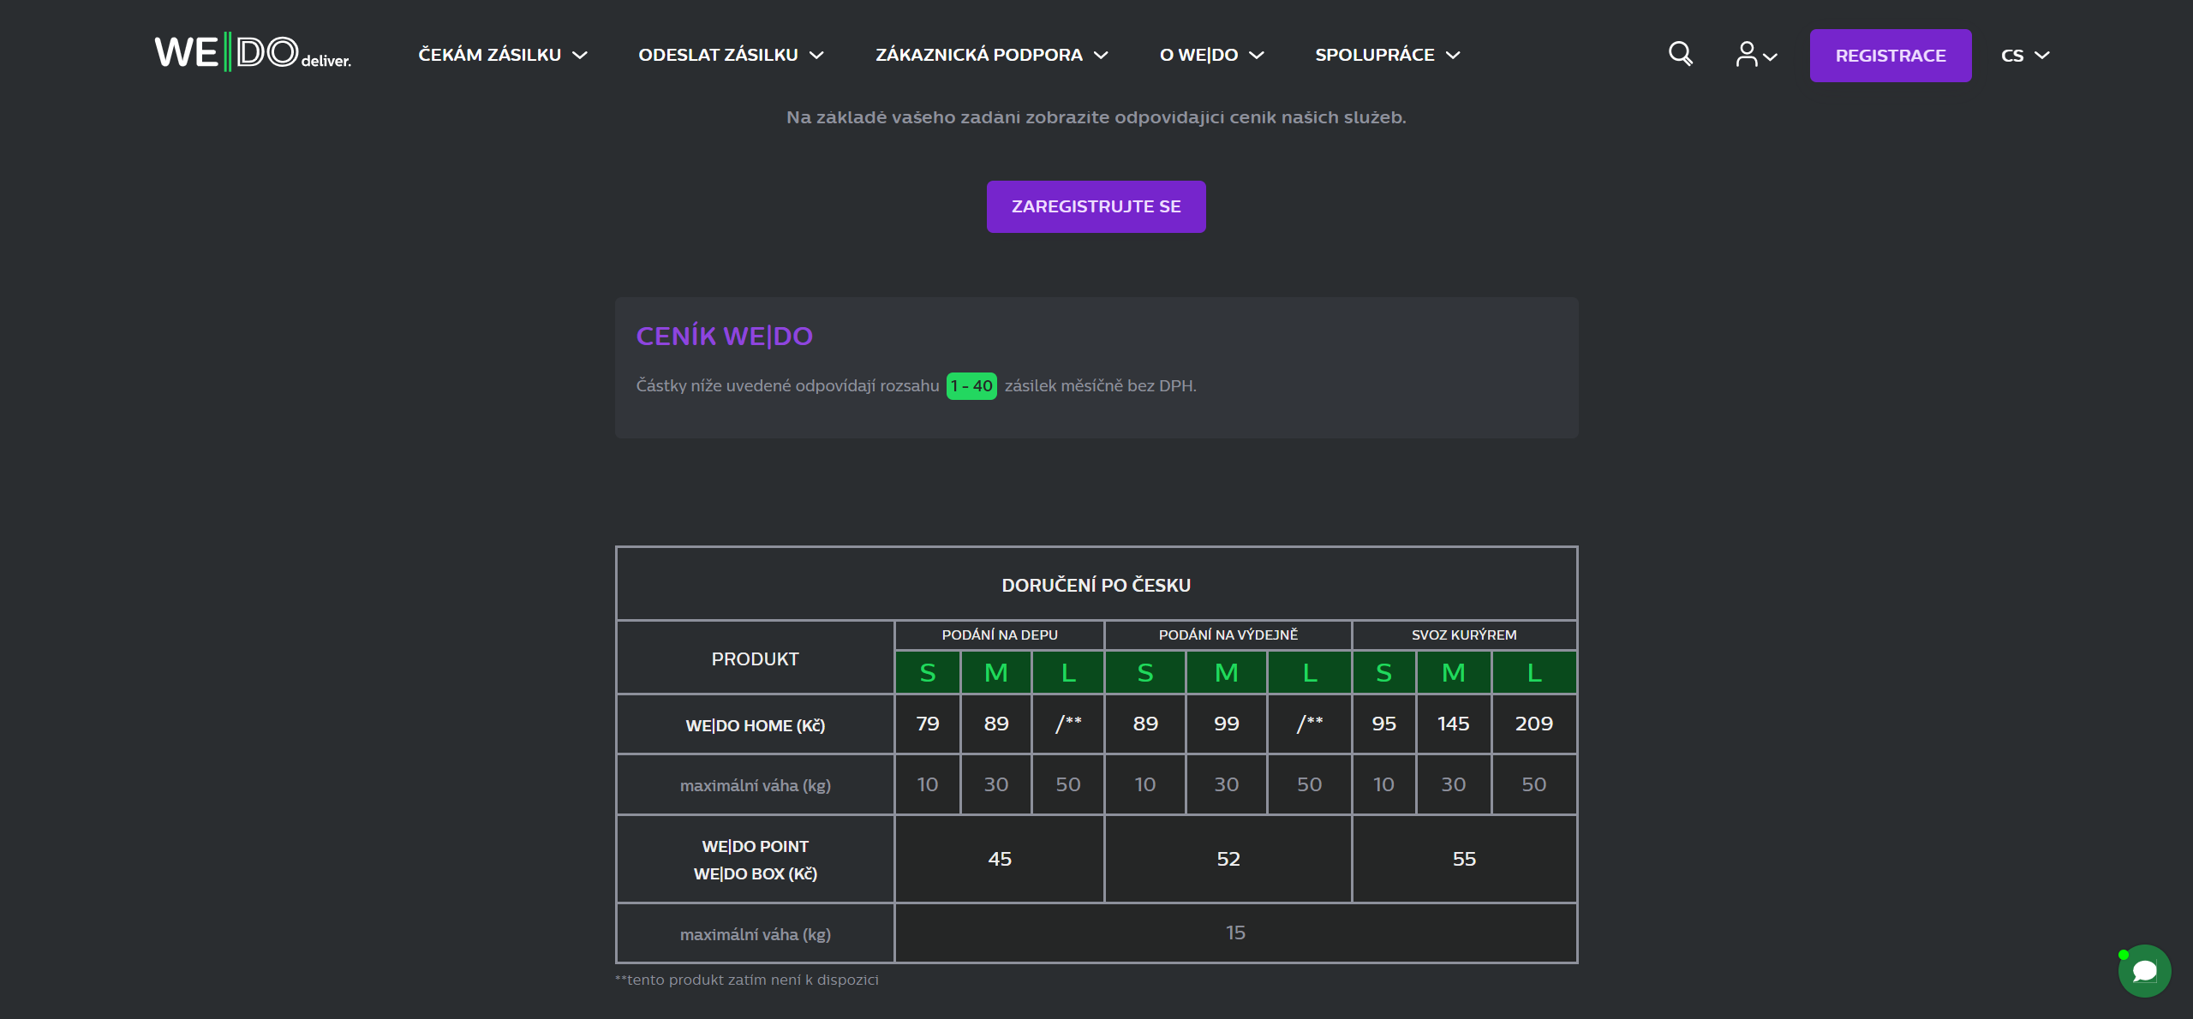Viewport: 2193px width, 1019px height.
Task: Click the Registrace button
Action: point(1890,56)
